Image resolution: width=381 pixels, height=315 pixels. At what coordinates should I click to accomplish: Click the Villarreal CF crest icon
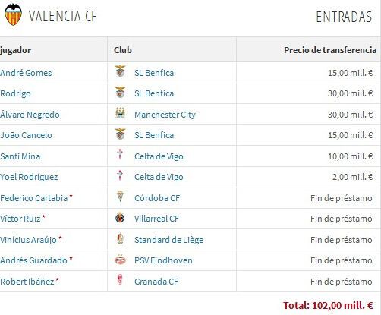(x=120, y=217)
